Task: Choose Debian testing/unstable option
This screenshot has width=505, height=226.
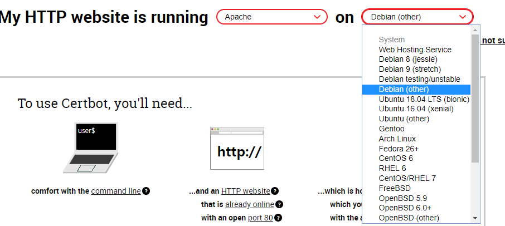Action: (x=416, y=80)
